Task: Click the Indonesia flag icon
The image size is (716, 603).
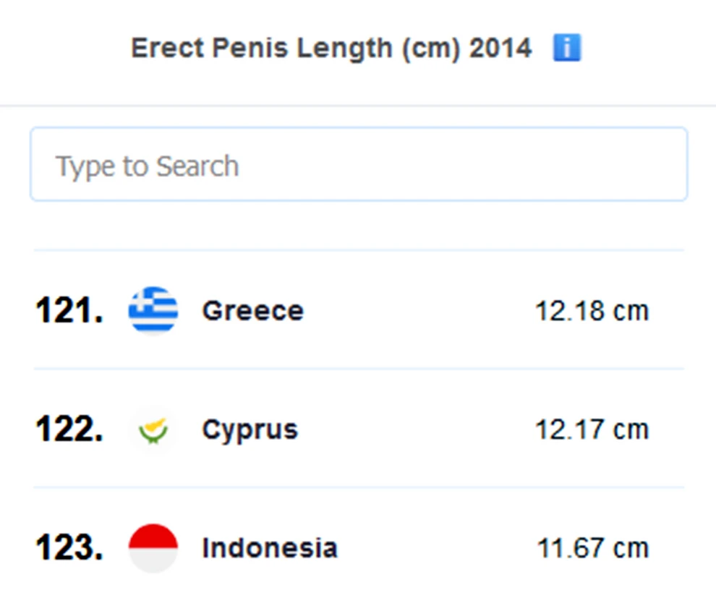Action: 153,548
